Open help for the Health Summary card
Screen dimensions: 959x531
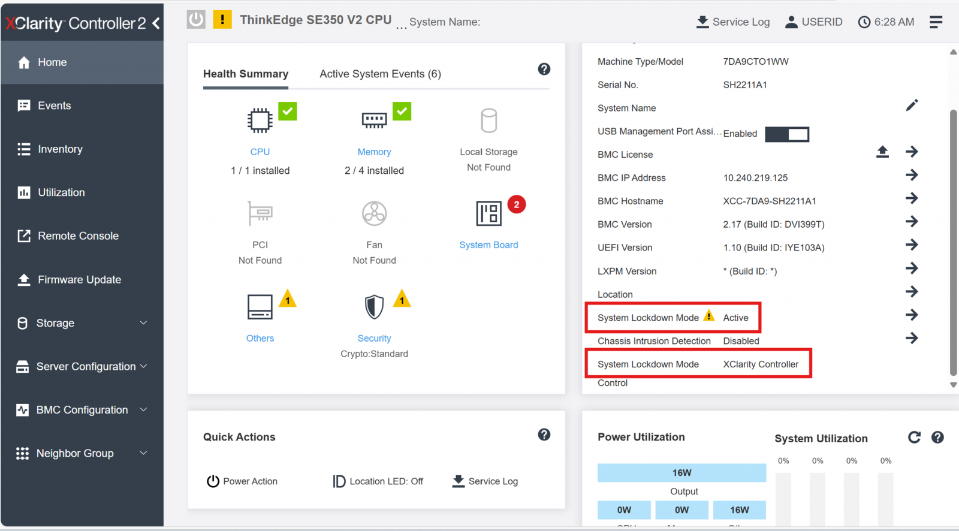tap(544, 69)
